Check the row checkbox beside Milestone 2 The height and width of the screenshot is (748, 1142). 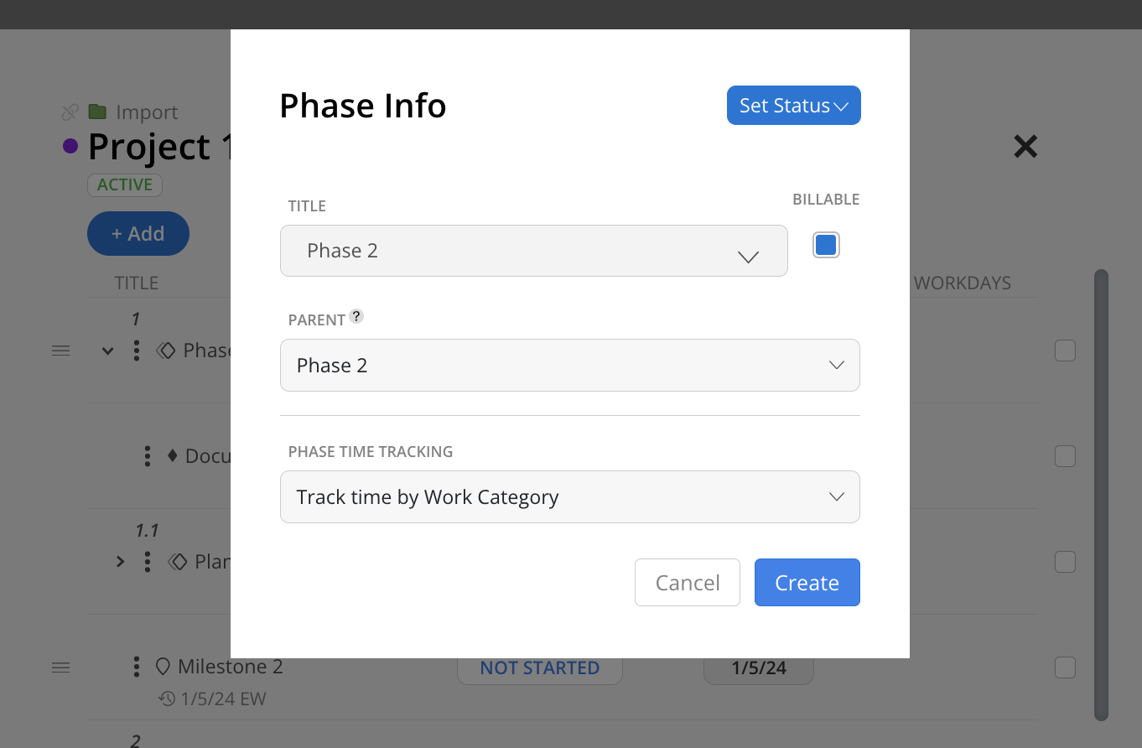tap(1065, 667)
